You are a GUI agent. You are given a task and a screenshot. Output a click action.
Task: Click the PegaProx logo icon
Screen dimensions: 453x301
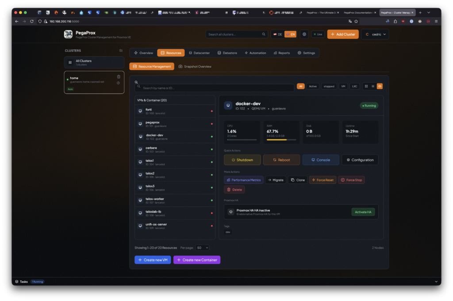click(x=68, y=34)
